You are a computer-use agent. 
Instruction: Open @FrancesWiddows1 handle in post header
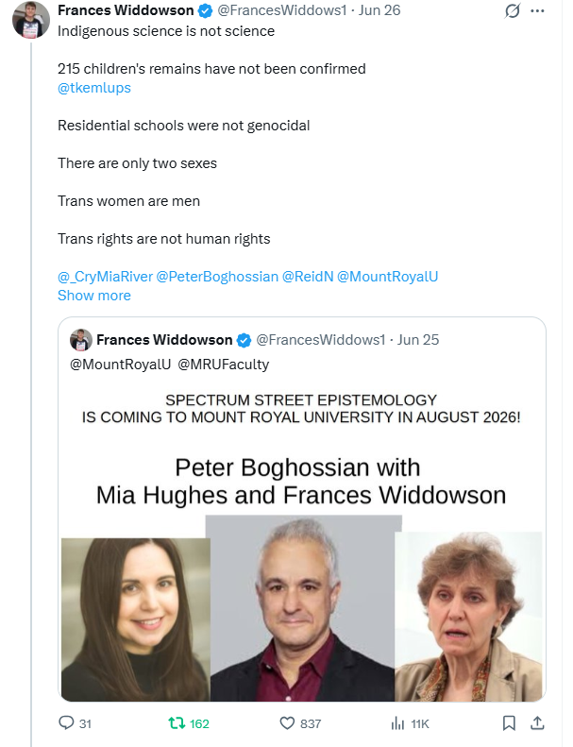pos(282,10)
